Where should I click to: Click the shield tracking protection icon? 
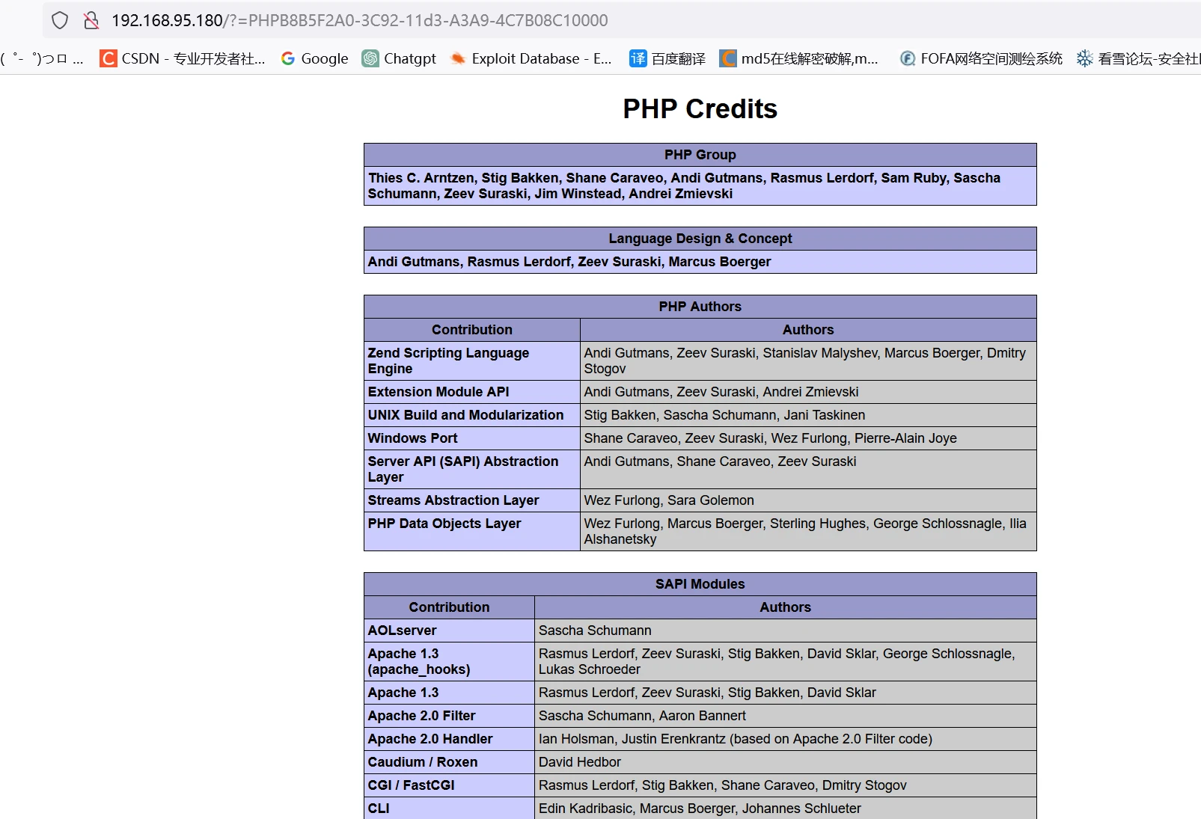60,20
